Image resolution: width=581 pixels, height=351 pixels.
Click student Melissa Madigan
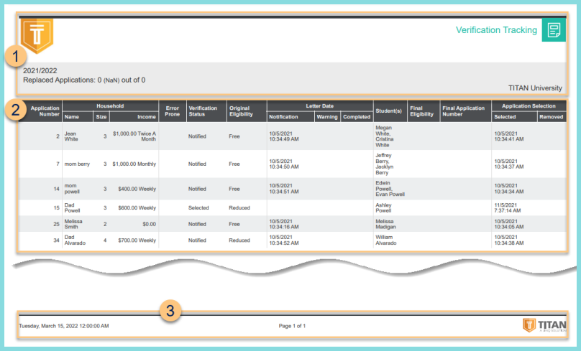pyautogui.click(x=385, y=224)
